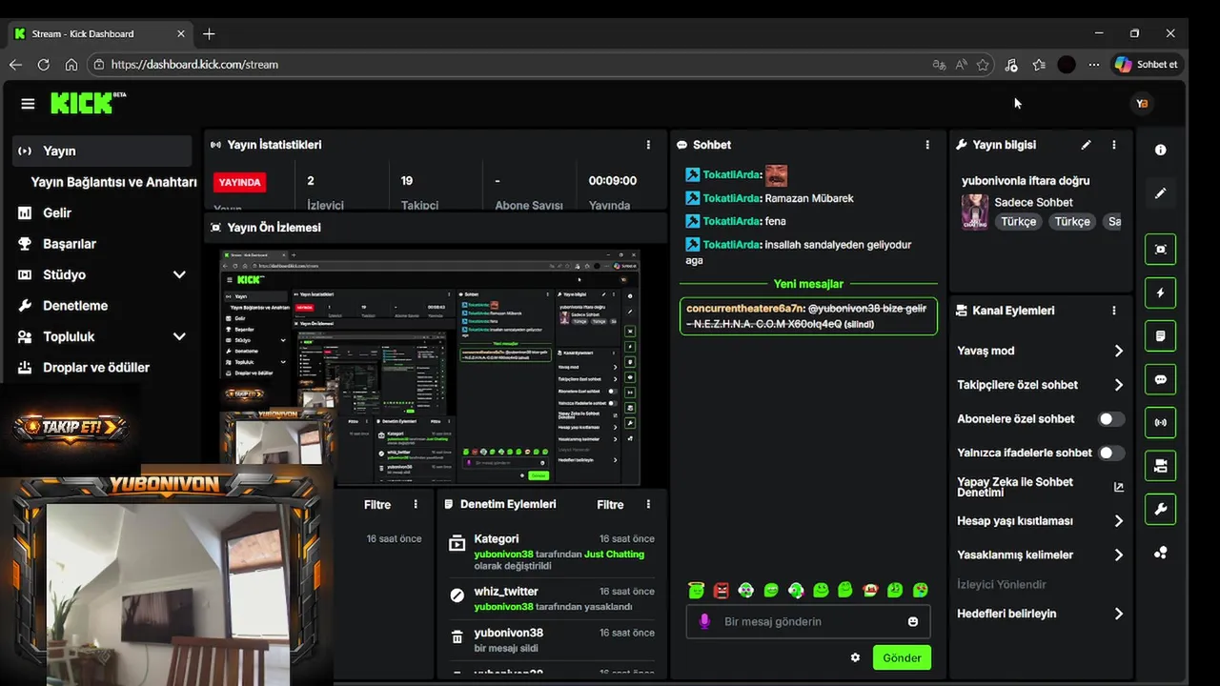Click the stream preview thumbnail

(x=430, y=368)
